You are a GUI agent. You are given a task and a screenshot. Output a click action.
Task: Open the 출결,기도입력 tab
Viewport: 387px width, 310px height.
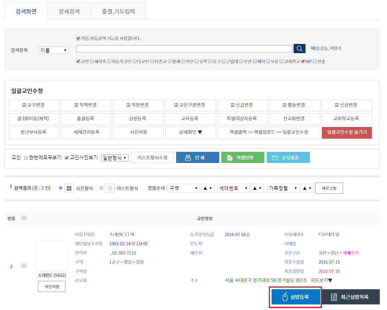[x=118, y=12]
